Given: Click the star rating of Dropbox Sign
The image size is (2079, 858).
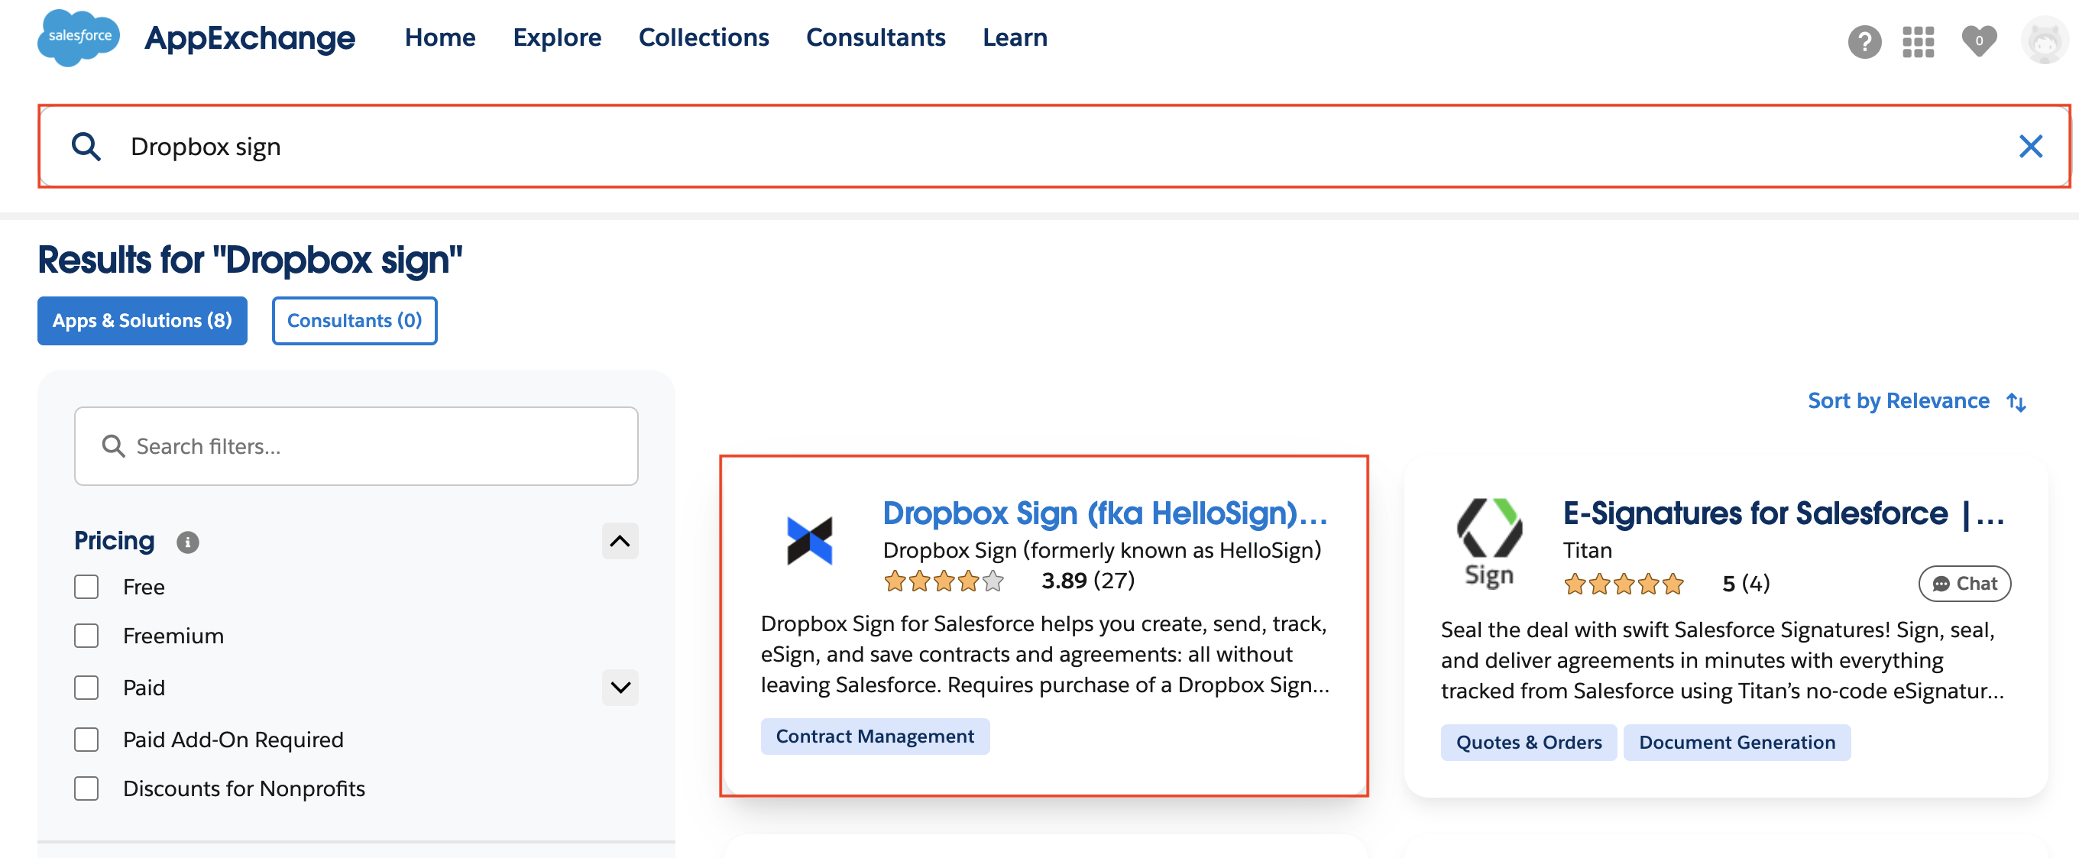Looking at the screenshot, I should [944, 581].
